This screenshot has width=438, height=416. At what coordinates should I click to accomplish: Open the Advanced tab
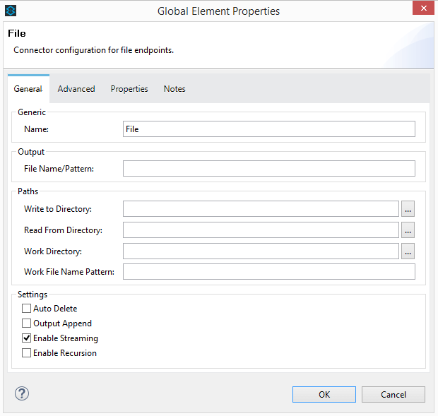click(x=76, y=89)
